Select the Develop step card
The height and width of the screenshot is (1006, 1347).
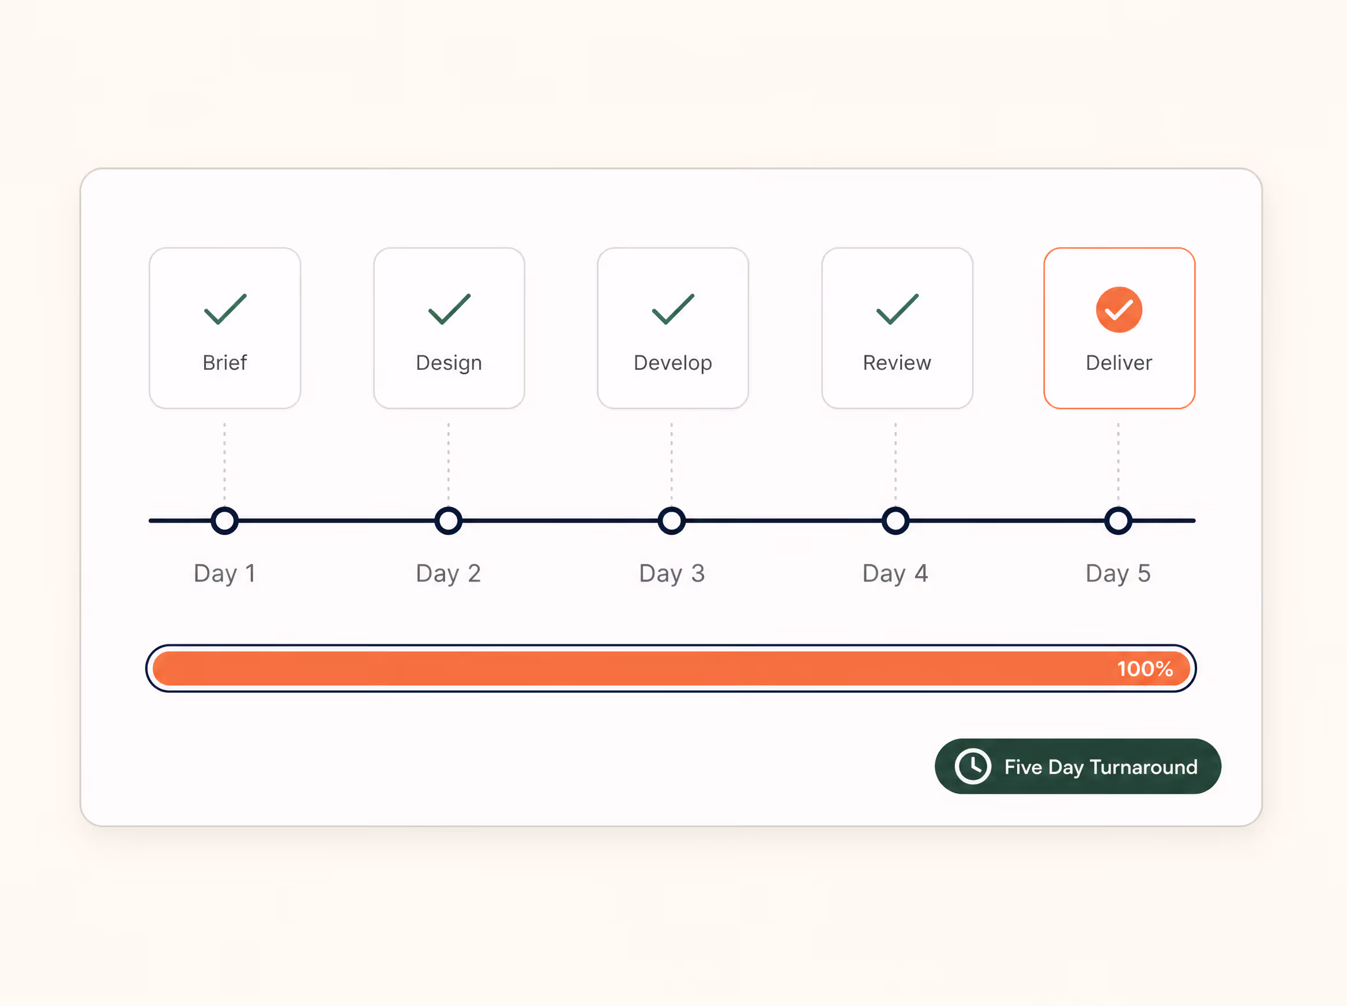[x=672, y=328]
